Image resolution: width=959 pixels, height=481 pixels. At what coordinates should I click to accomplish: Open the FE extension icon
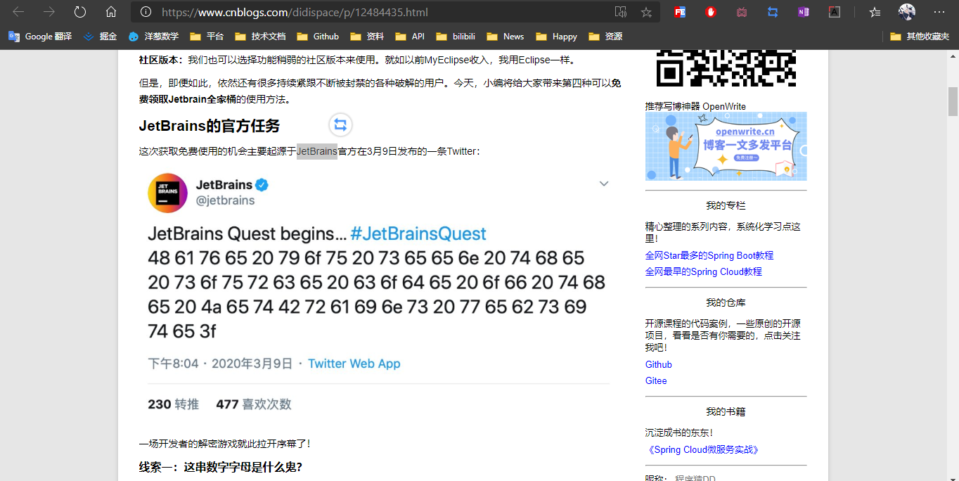680,12
